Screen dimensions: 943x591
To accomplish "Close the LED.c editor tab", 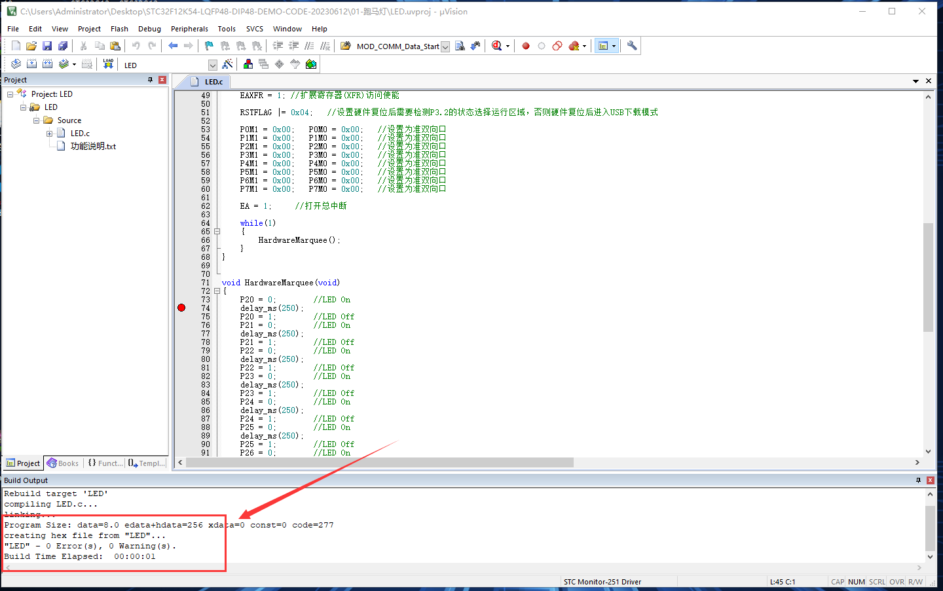I will [929, 81].
